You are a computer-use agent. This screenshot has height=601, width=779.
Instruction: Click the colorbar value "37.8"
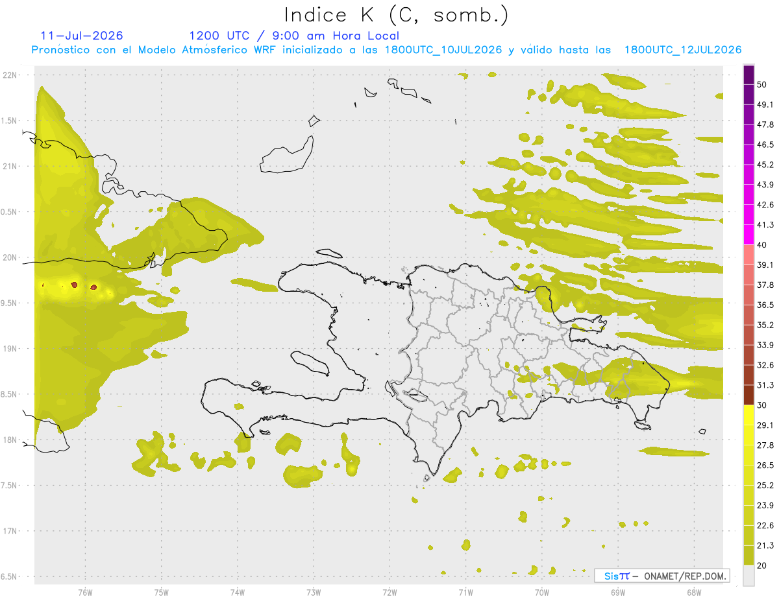(x=765, y=285)
